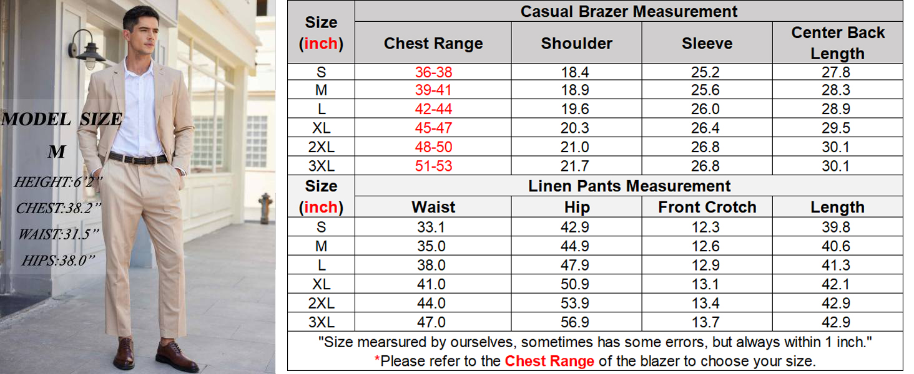Click the red Chest Range text in footnote
The width and height of the screenshot is (914, 374).
click(x=549, y=361)
